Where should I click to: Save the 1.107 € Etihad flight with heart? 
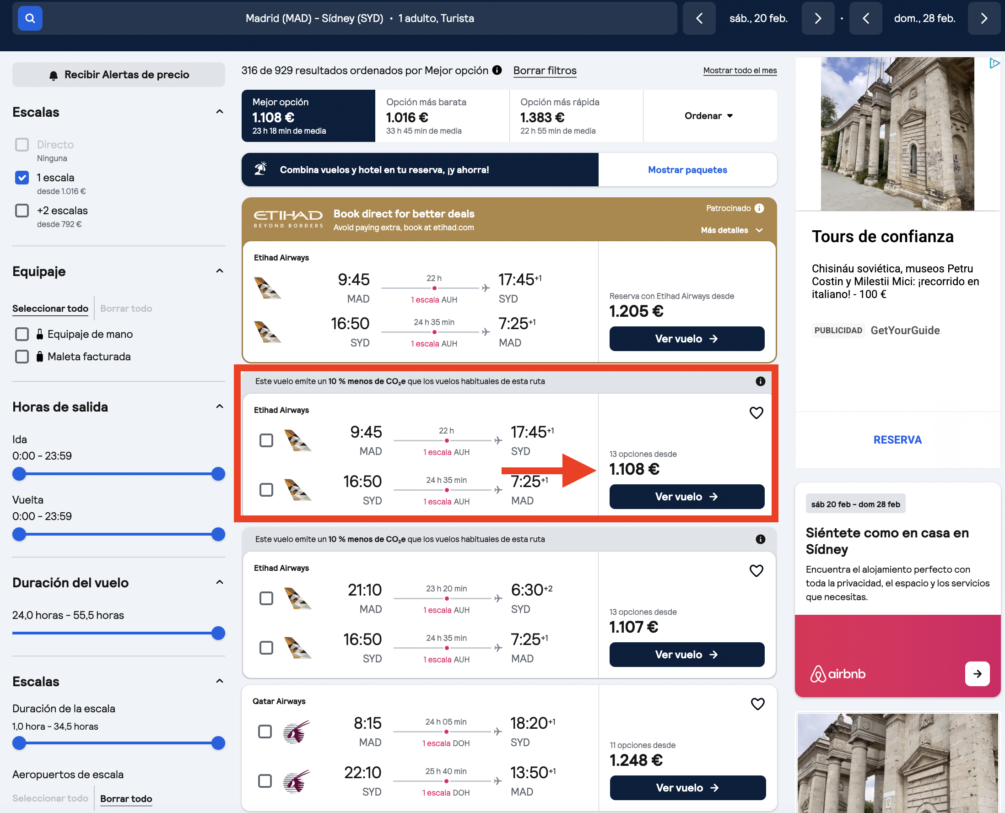(x=756, y=570)
